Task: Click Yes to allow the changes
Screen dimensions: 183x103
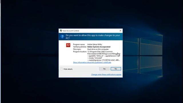Action: tap(104, 69)
